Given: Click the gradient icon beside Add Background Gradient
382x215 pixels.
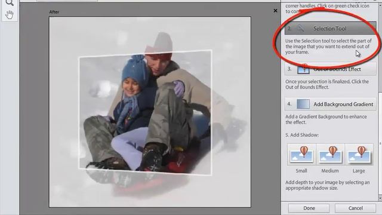Looking at the screenshot, I should (x=303, y=104).
